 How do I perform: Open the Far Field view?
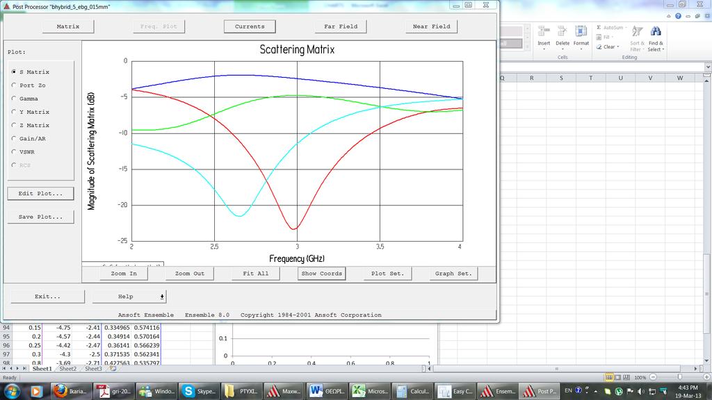pos(341,26)
